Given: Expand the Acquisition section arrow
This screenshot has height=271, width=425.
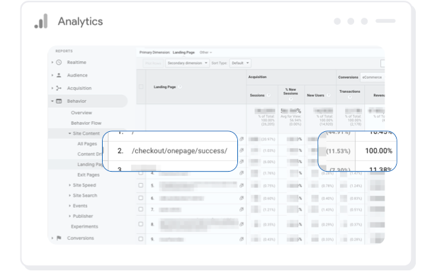Looking at the screenshot, I should click(x=52, y=88).
